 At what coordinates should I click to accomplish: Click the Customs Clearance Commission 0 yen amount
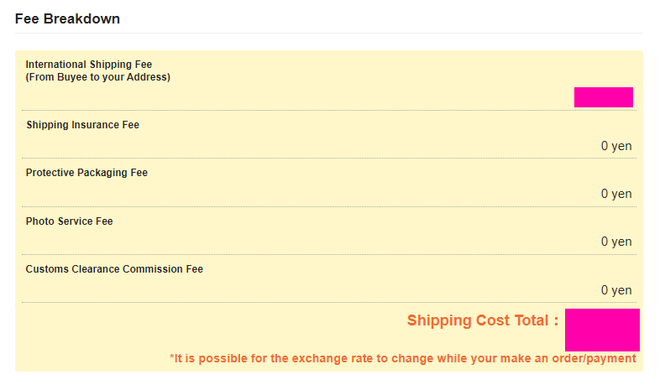[616, 290]
